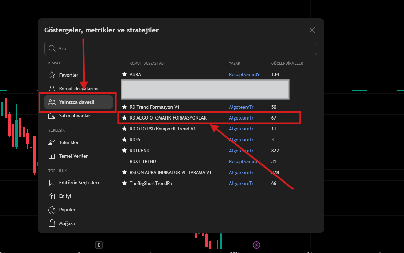Click the Mağaza shopping bag icon

52,223
